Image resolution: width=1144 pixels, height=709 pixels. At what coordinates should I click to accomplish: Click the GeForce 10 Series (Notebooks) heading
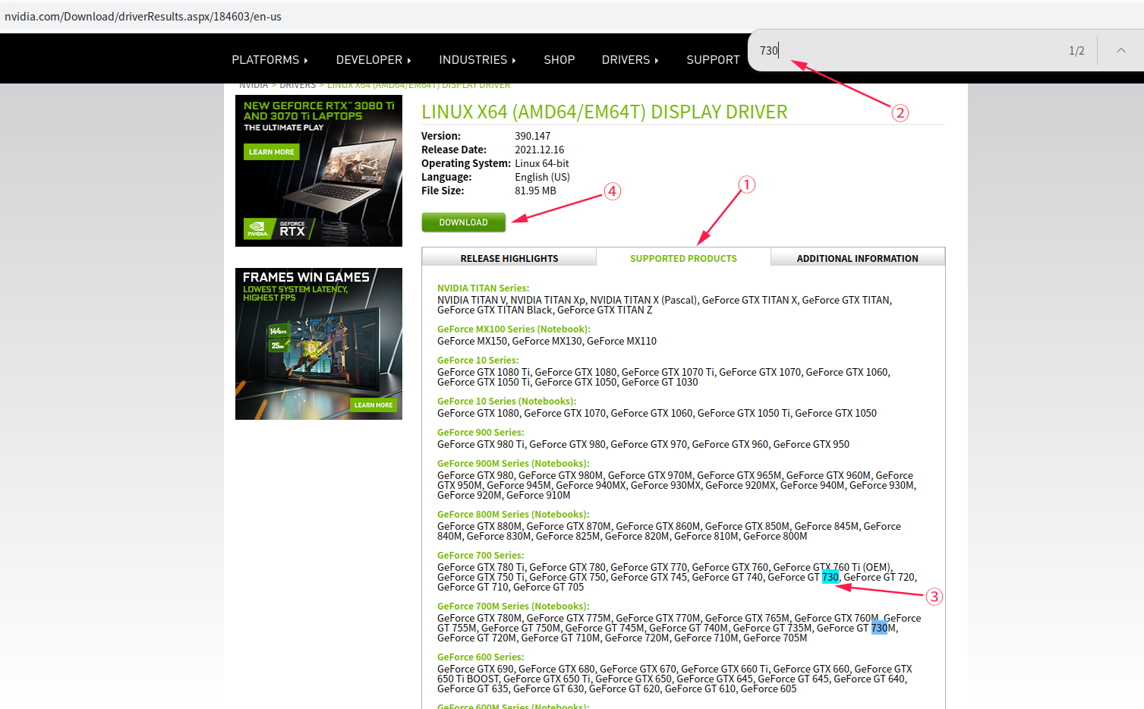click(x=506, y=401)
